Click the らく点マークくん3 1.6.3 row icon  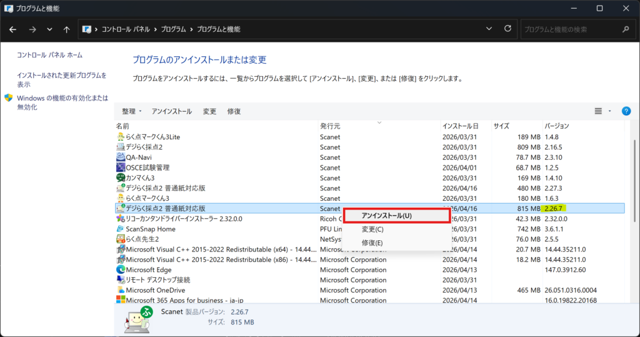[121, 198]
